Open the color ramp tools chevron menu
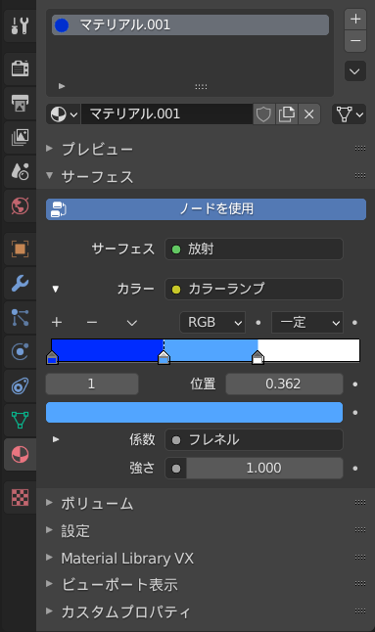 (x=132, y=323)
